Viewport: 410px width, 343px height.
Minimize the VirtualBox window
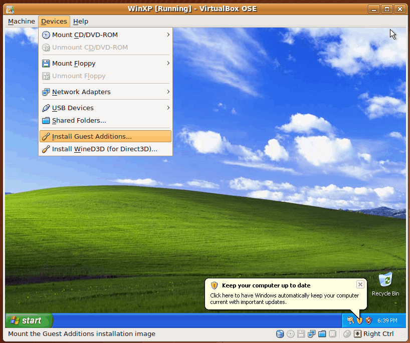click(x=374, y=10)
